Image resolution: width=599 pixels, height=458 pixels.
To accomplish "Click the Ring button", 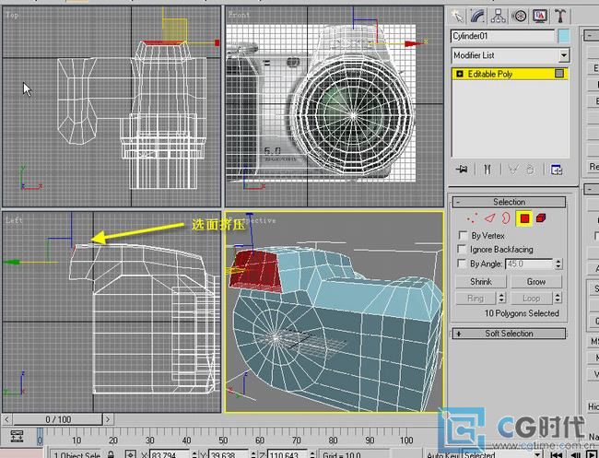I will click(476, 298).
